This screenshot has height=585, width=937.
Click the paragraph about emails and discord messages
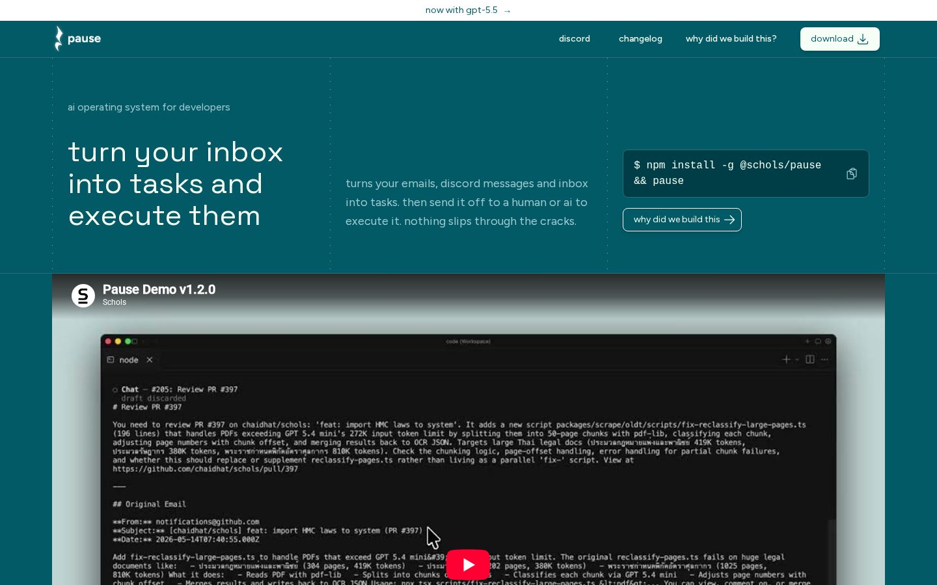(467, 202)
